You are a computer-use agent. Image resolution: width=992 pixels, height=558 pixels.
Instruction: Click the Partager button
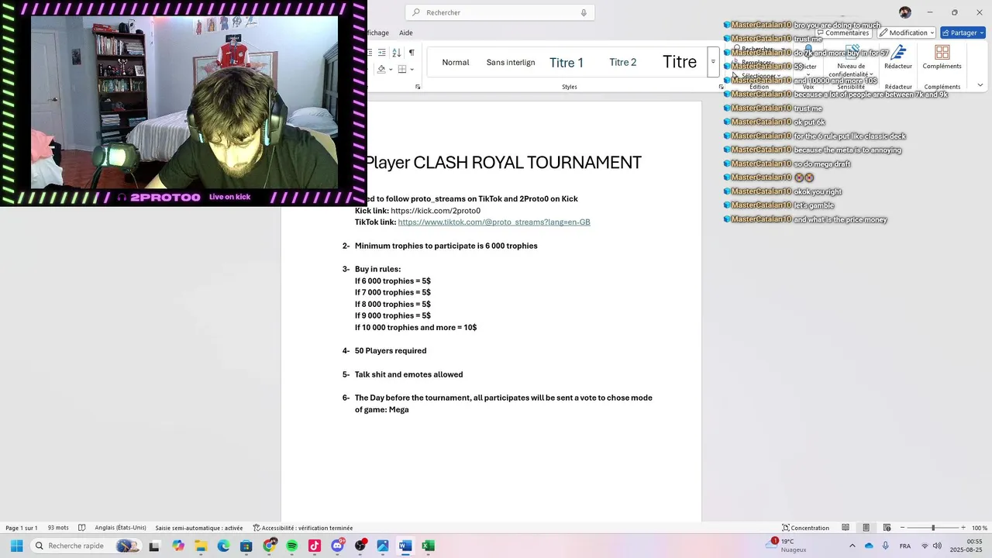pos(963,33)
